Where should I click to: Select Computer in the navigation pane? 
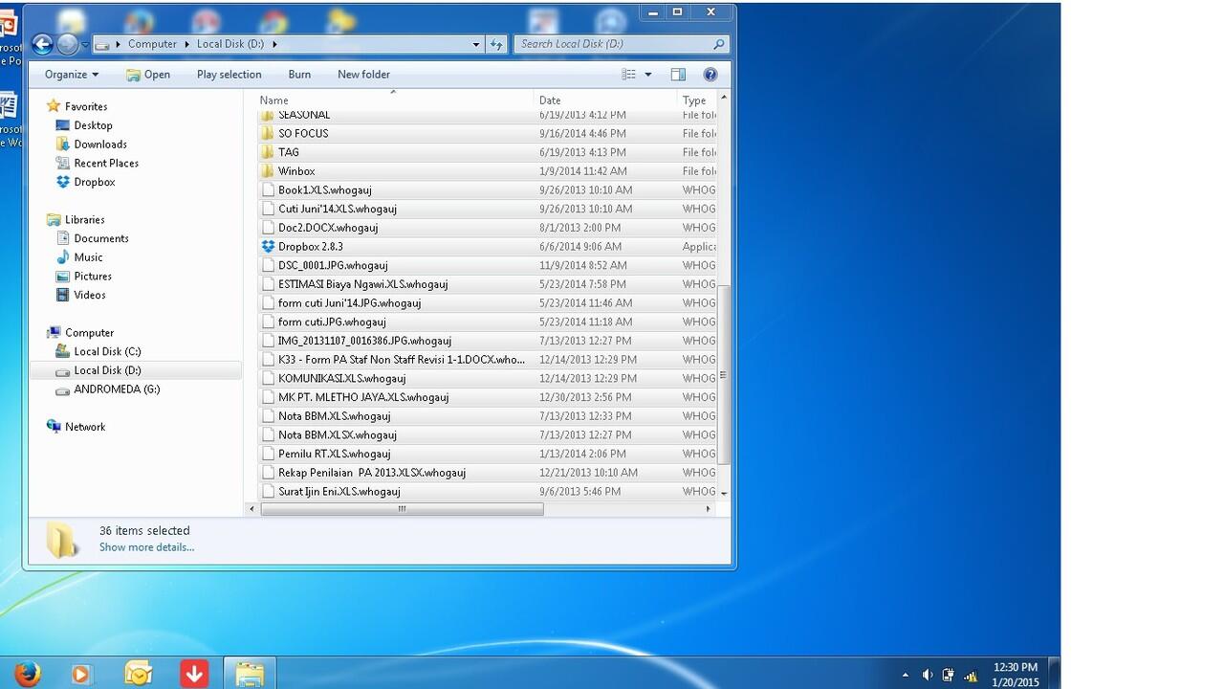[x=89, y=333]
